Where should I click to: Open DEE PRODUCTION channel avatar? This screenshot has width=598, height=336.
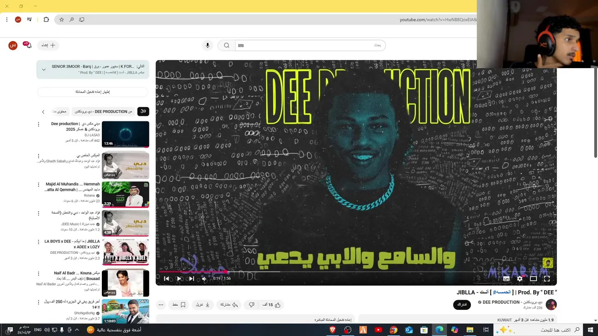pos(551,305)
